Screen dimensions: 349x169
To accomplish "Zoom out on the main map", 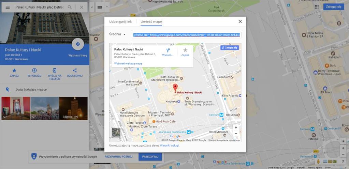I will pos(343,154).
